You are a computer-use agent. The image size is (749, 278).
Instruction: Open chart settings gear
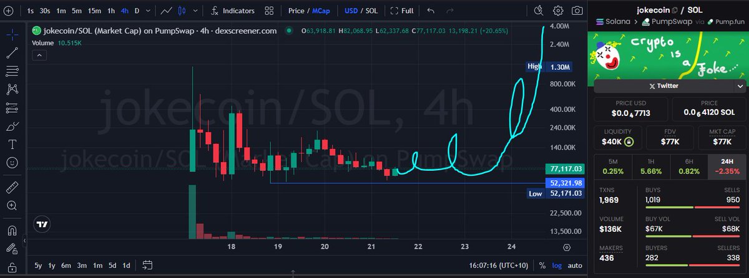pyautogui.click(x=558, y=11)
